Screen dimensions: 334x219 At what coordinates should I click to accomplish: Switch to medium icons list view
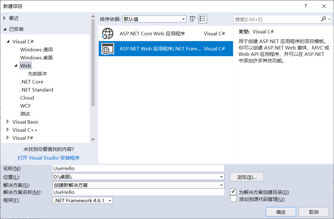[x=203, y=19]
